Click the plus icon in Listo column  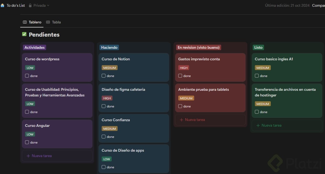[x=258, y=125]
